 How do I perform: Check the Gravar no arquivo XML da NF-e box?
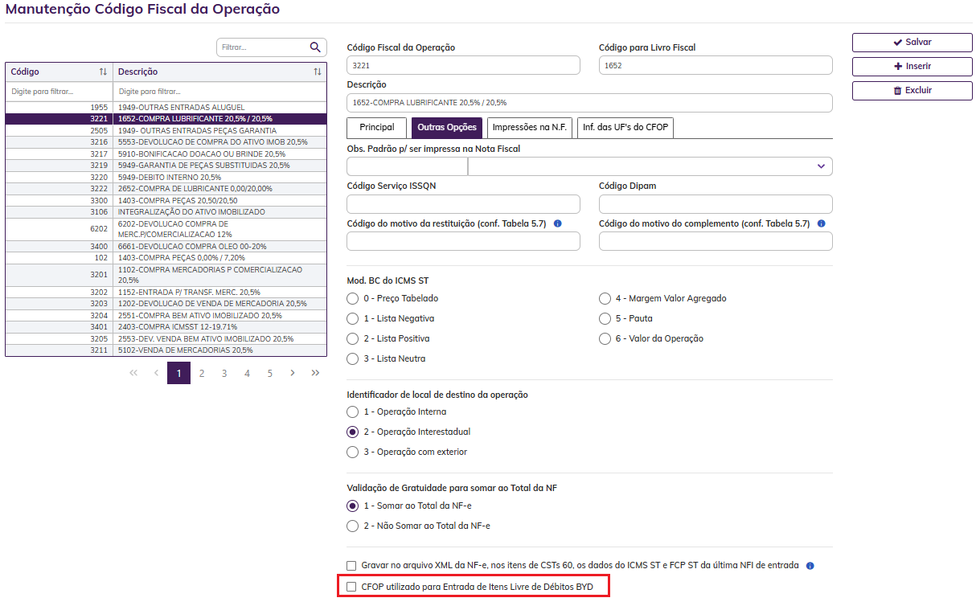[351, 566]
